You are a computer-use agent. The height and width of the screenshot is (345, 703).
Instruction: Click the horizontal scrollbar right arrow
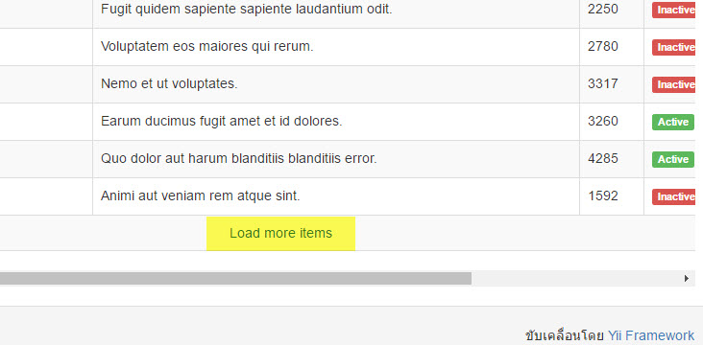(x=687, y=278)
